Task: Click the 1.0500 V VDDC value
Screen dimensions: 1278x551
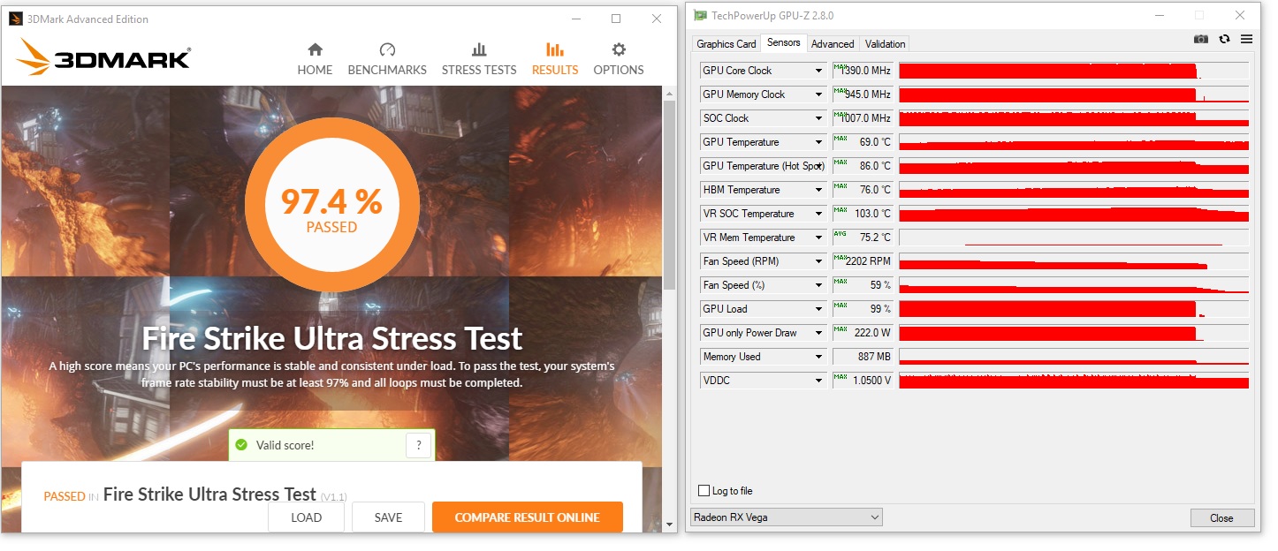Action: click(x=863, y=381)
